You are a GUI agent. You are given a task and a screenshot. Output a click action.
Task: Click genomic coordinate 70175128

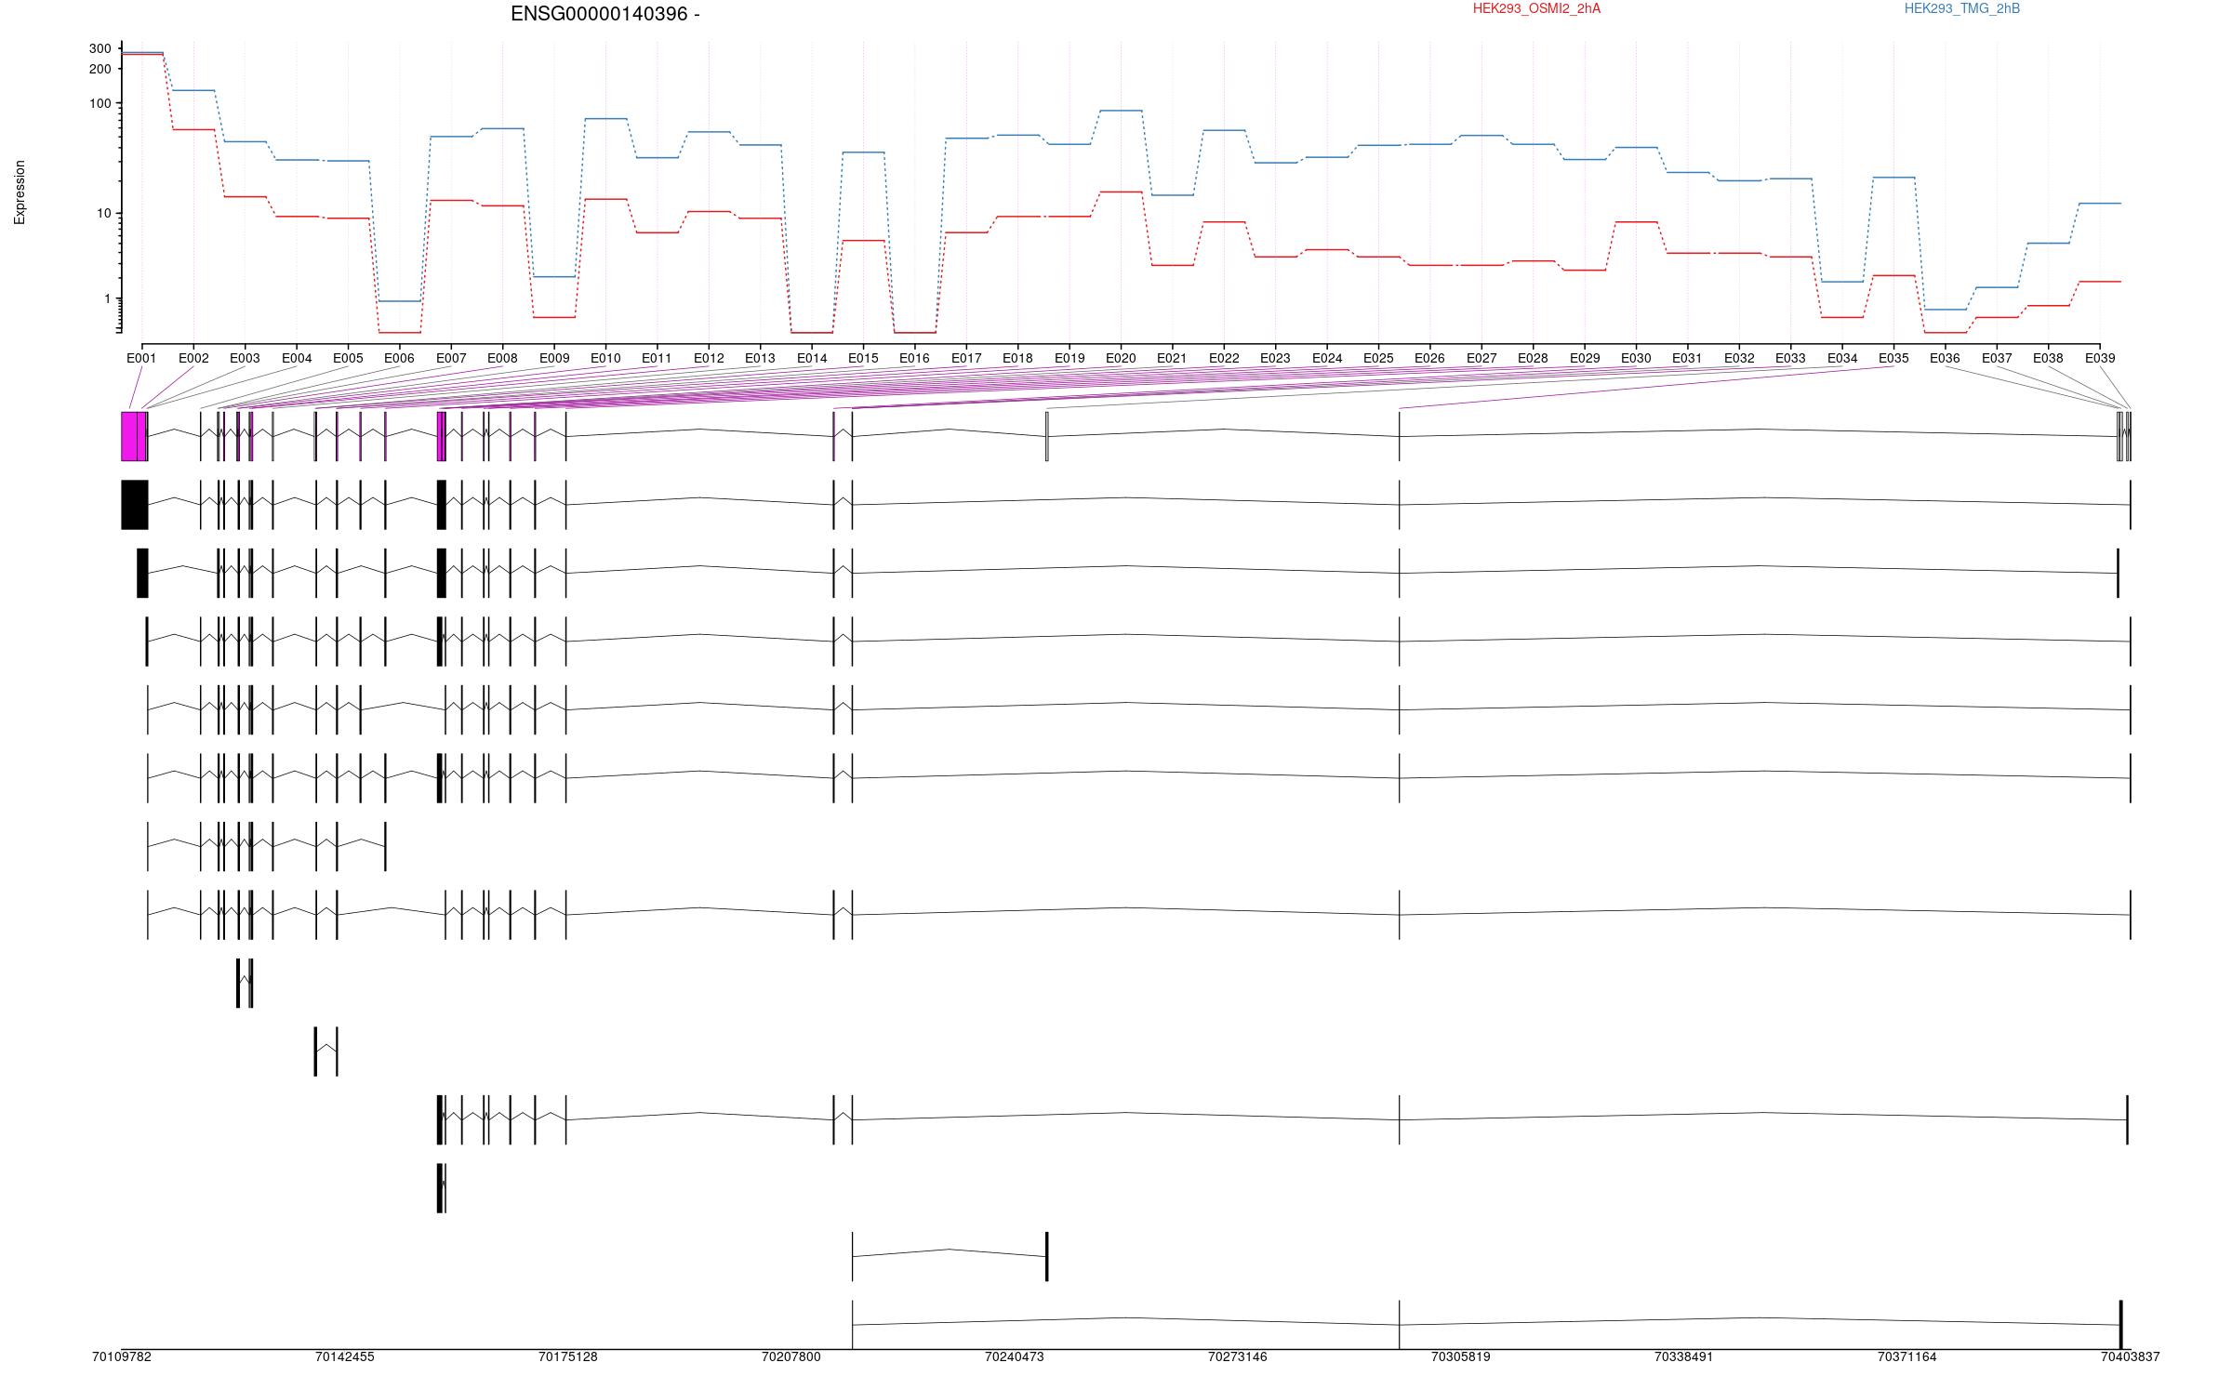pyautogui.click(x=568, y=1356)
